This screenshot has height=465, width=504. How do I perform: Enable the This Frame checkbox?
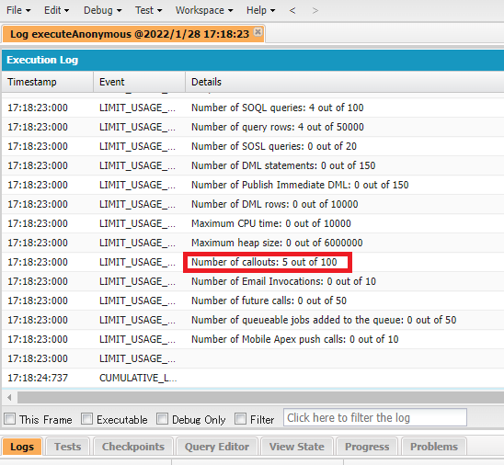tap(9, 419)
